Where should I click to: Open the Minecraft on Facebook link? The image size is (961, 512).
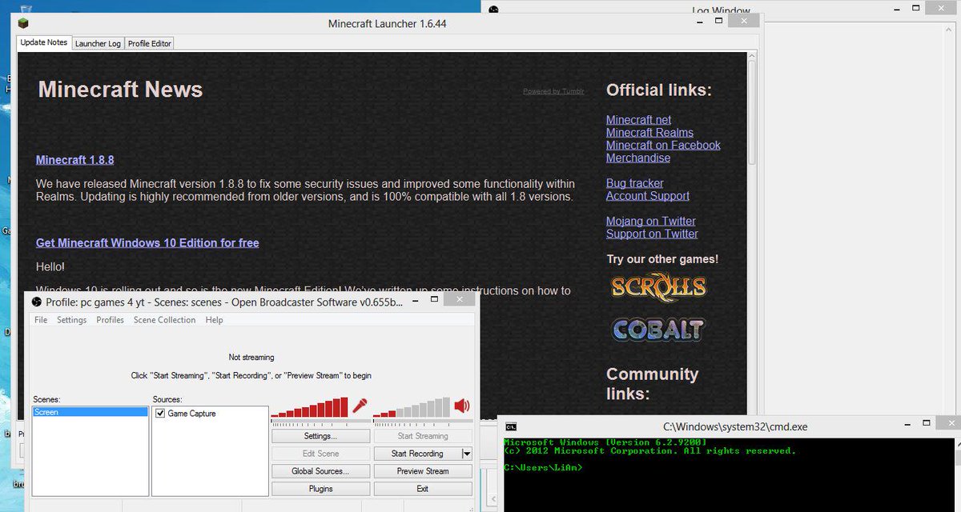click(663, 146)
